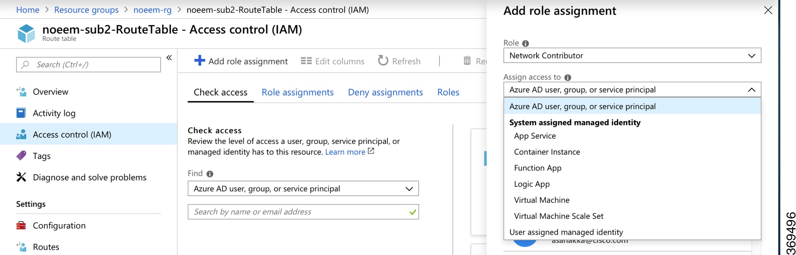This screenshot has width=796, height=255.
Task: Switch to the Check access tab
Action: pyautogui.click(x=221, y=92)
